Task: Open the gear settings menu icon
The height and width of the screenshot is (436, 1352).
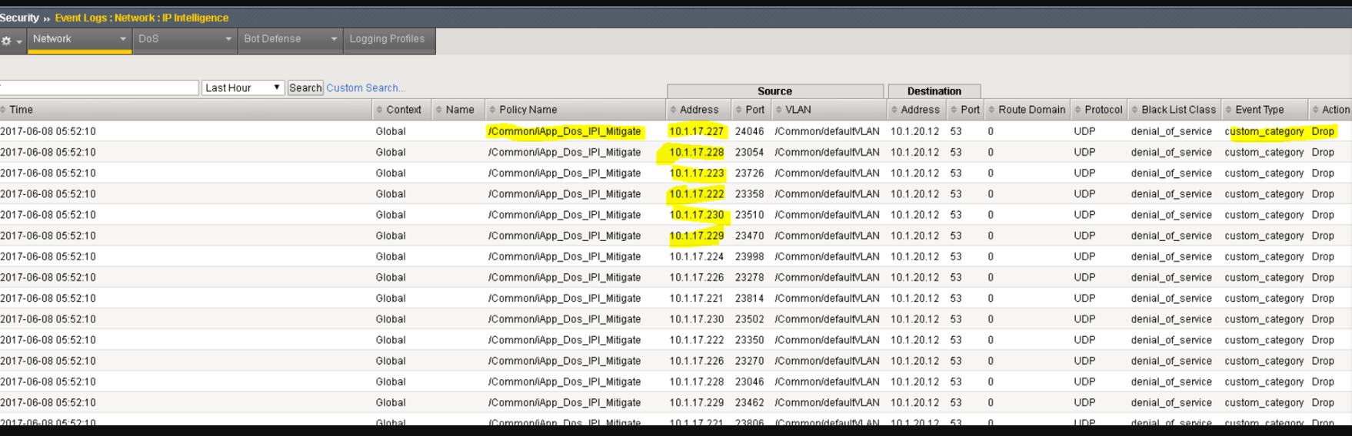Action: coord(7,41)
